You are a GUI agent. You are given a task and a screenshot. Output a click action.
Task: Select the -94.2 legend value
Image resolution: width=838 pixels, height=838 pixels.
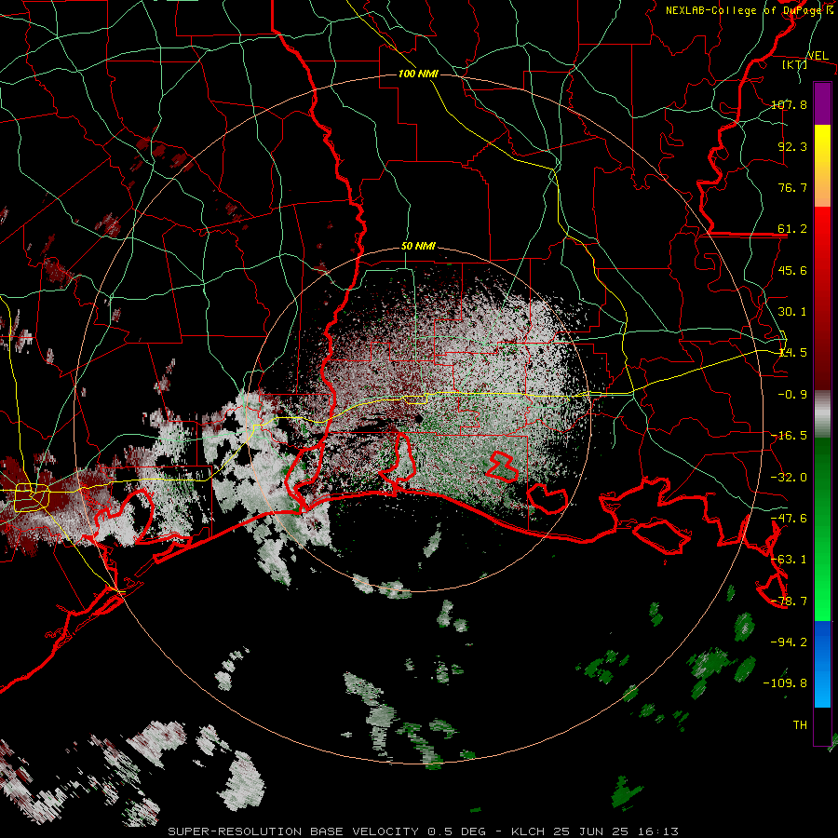click(789, 642)
